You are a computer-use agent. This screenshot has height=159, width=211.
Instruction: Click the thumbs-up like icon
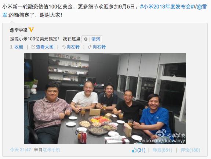134,150
